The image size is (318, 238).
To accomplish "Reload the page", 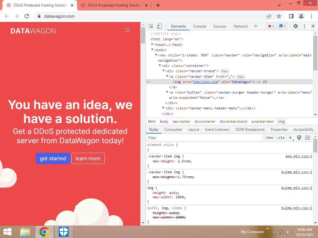I will click(x=27, y=16).
